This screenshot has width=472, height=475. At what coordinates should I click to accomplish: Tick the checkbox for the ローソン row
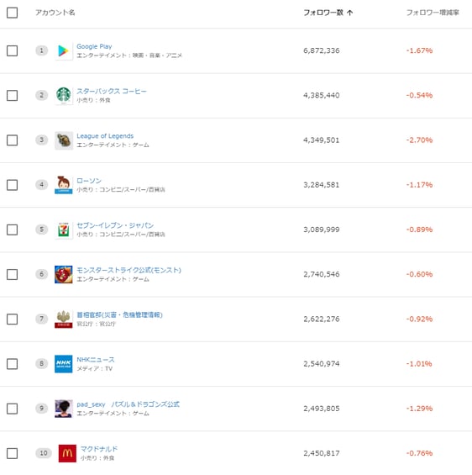[12, 185]
